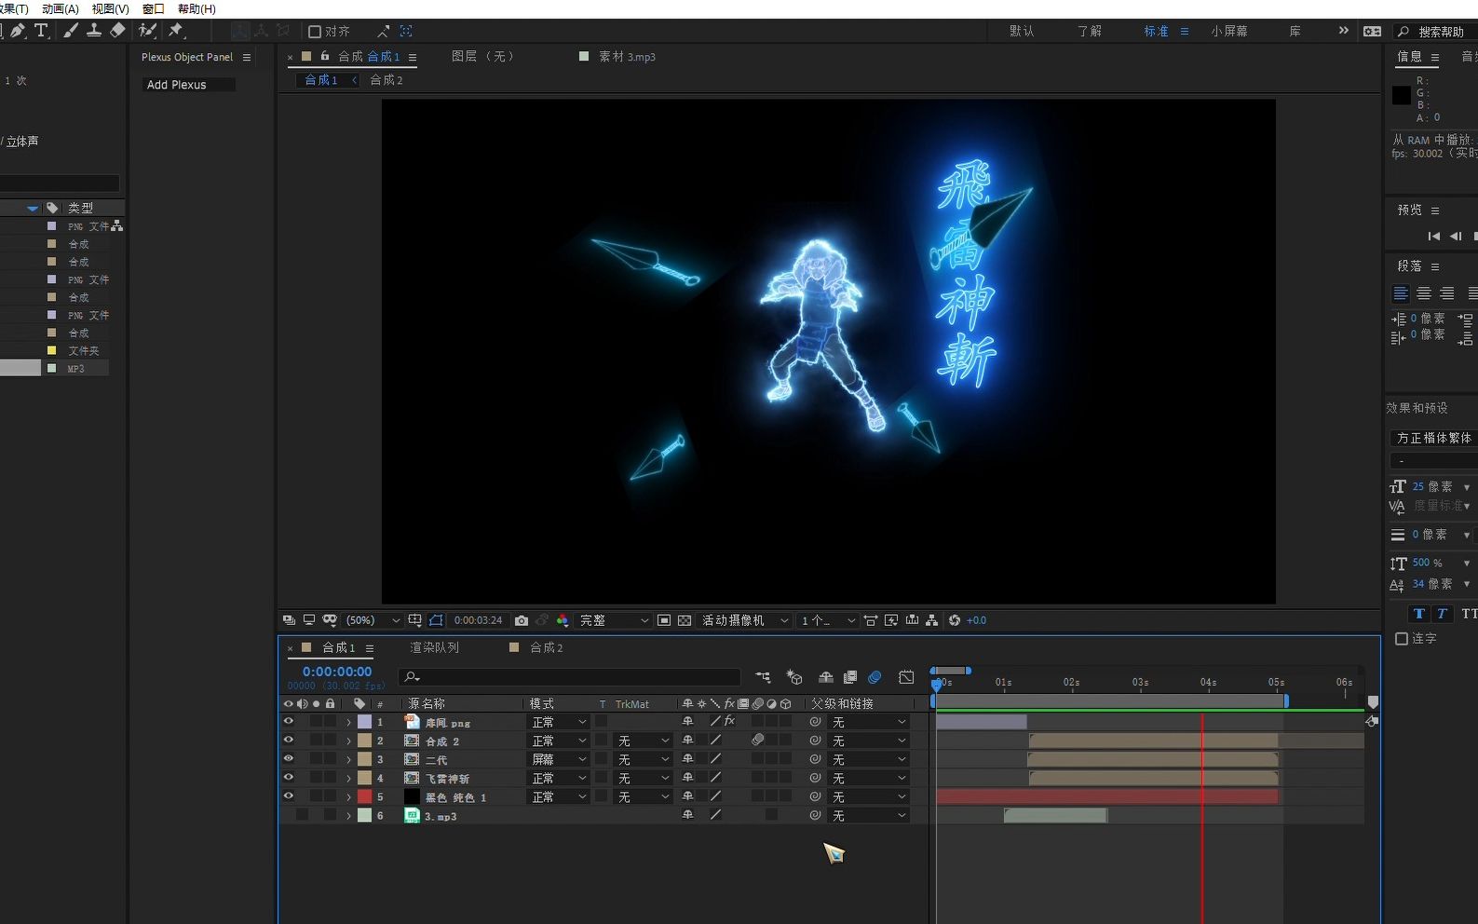The height and width of the screenshot is (924, 1478).
Task: Hide the 飞雷神斩 layer eye
Action: (x=288, y=778)
